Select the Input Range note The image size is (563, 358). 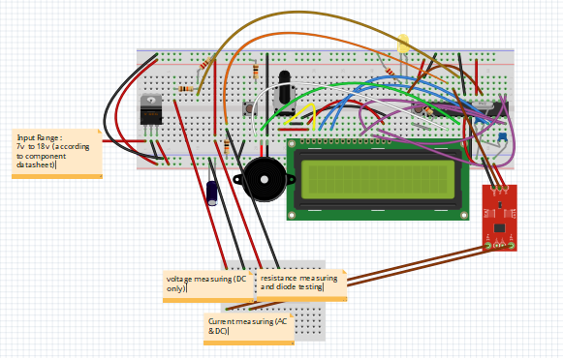57,154
